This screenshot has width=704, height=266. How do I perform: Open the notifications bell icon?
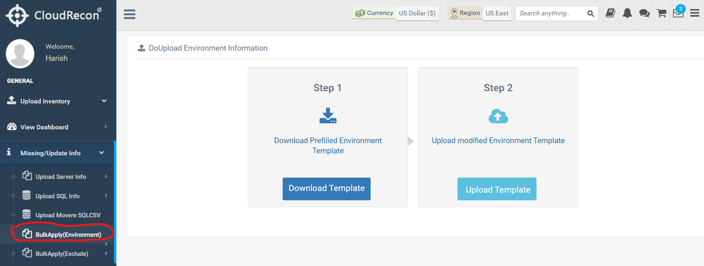pos(627,13)
